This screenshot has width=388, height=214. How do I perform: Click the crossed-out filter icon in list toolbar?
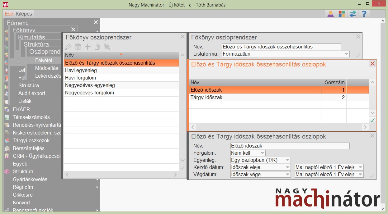(x=107, y=47)
